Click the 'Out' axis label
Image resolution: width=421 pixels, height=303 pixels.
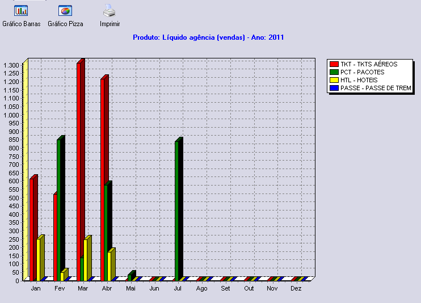(x=249, y=288)
